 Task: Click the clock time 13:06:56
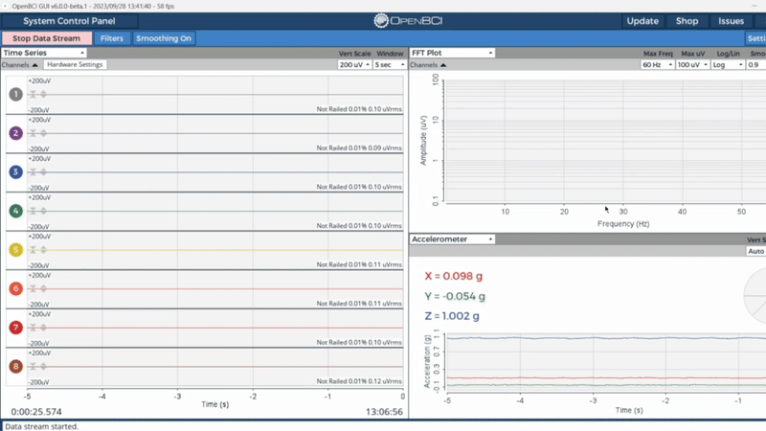tap(384, 412)
